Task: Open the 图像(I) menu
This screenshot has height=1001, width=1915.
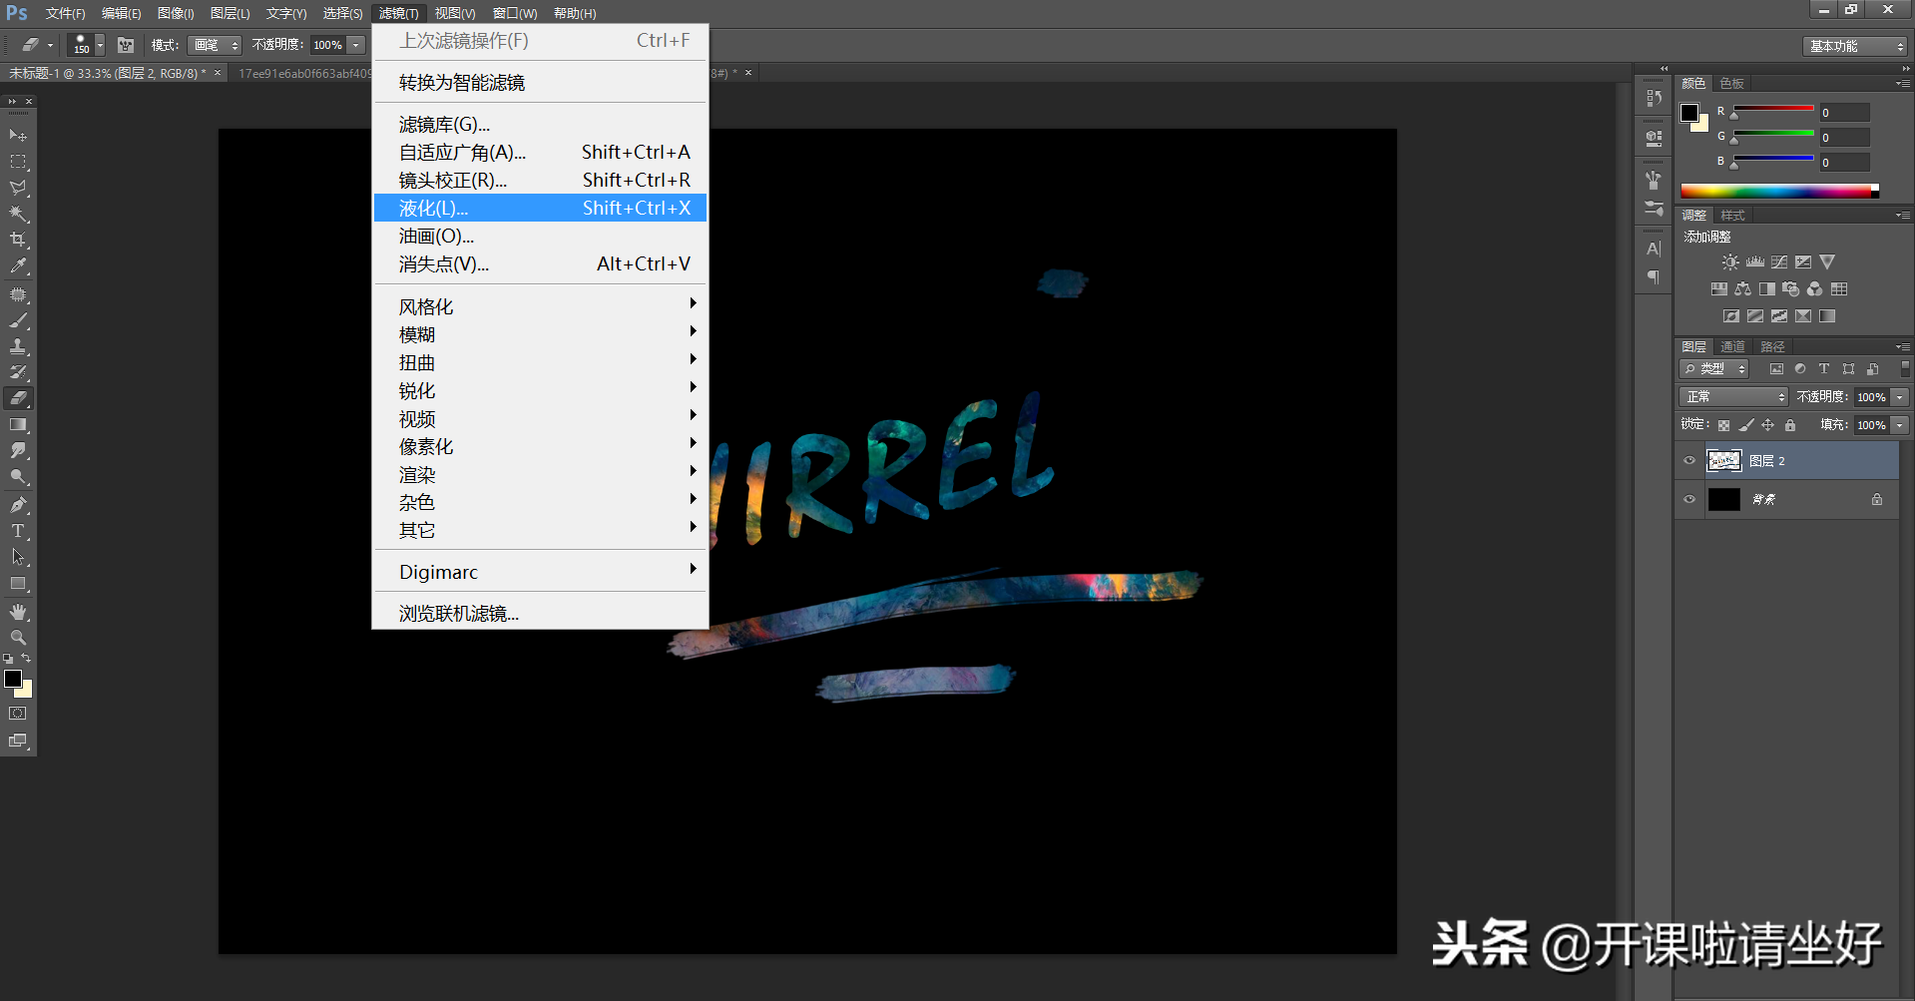Action: tap(176, 13)
